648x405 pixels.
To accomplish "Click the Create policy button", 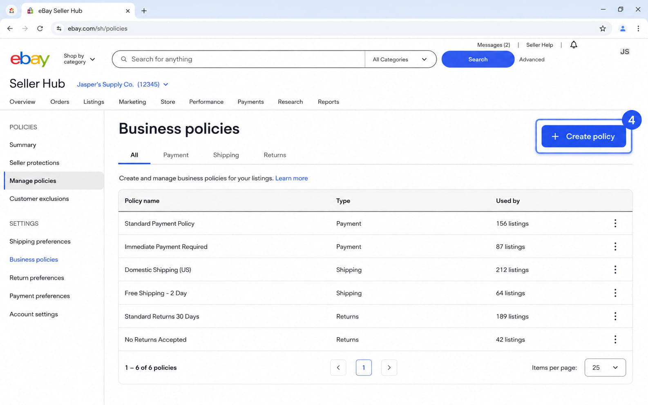I will click(x=583, y=136).
